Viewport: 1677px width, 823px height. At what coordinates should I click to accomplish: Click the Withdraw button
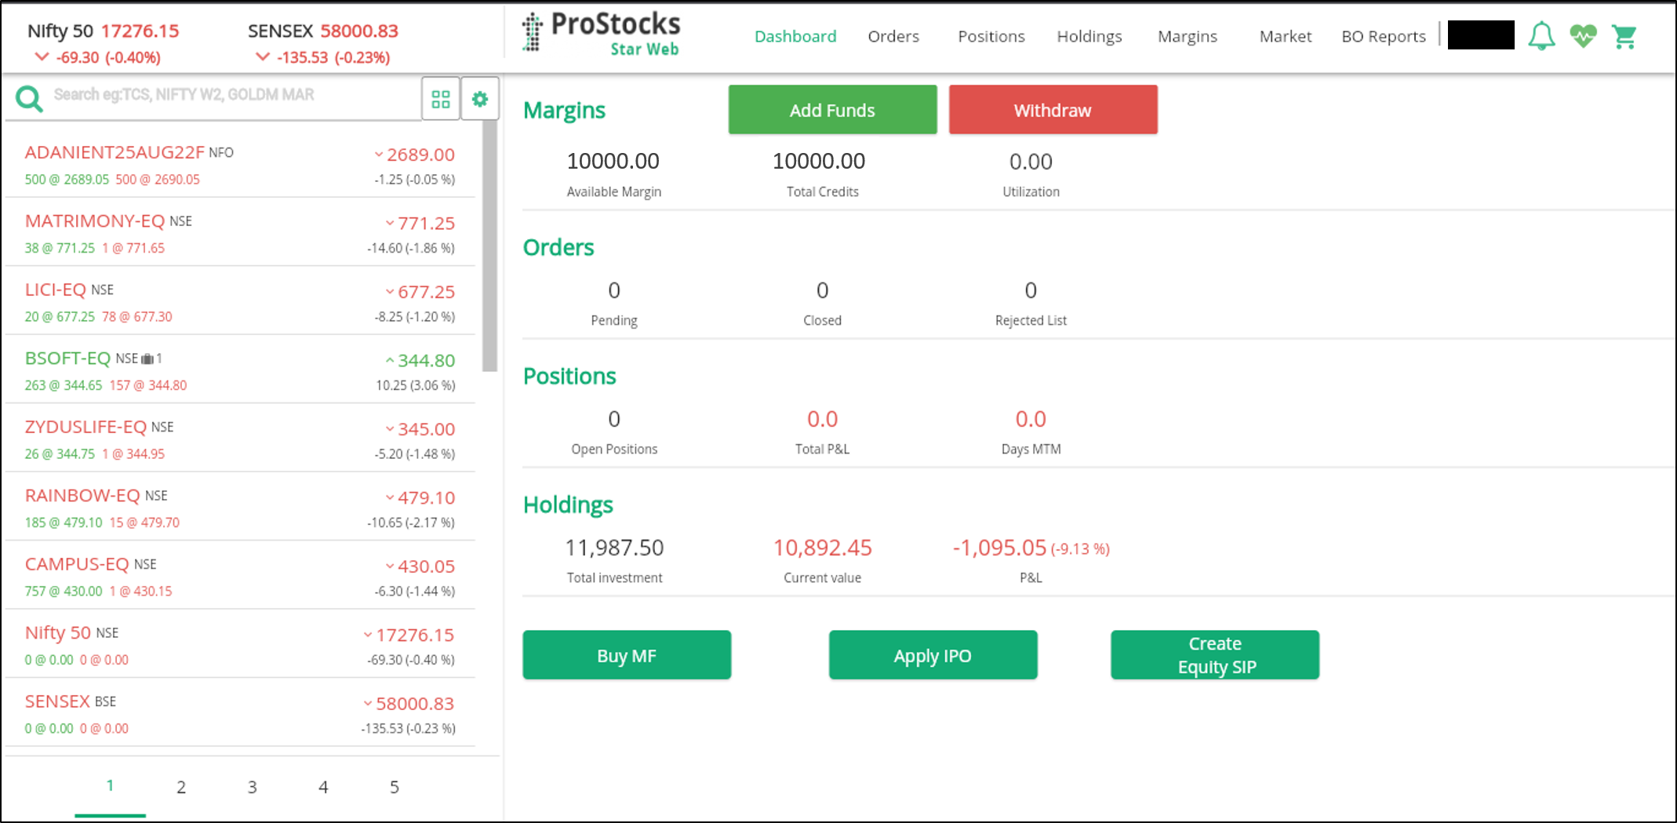point(1053,110)
